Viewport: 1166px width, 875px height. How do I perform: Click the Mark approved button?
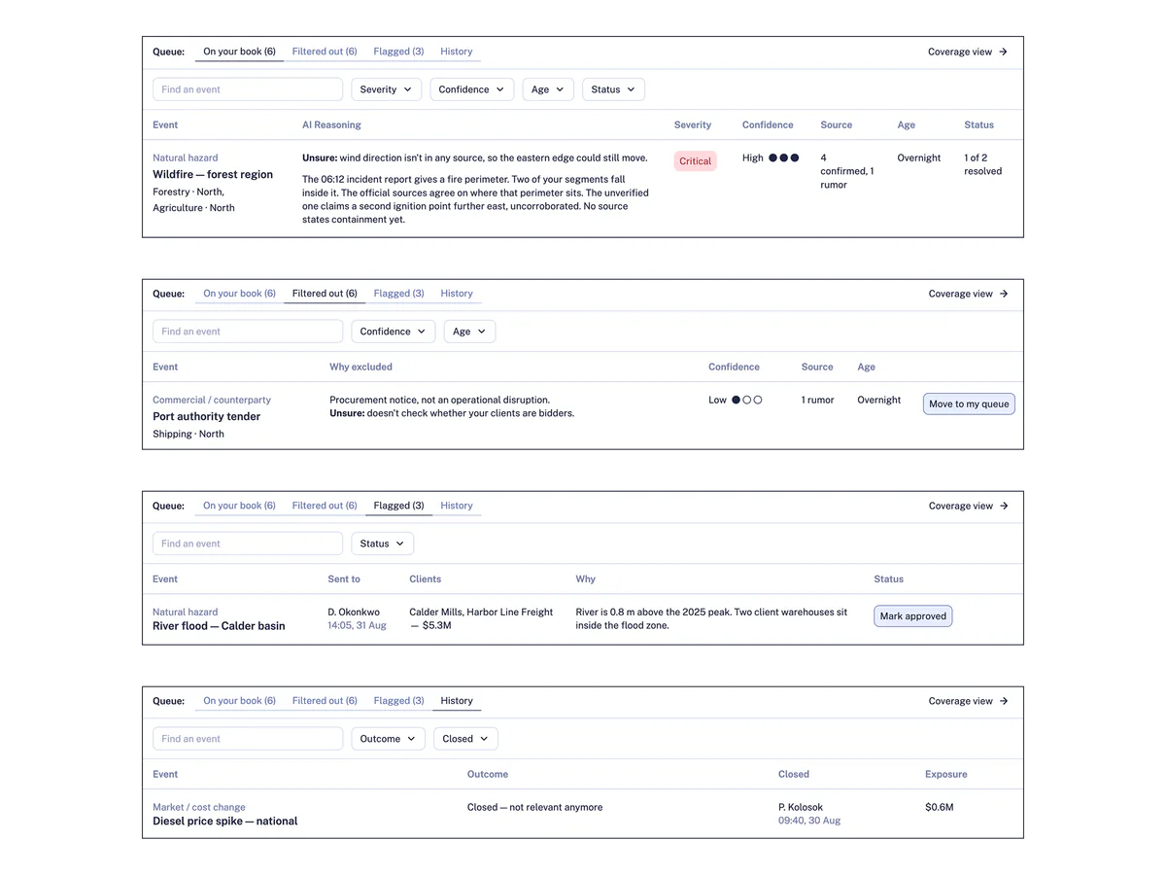coord(912,616)
